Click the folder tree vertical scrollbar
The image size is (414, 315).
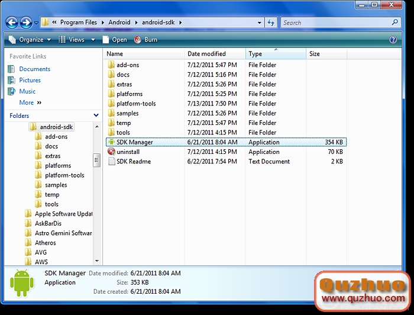(97, 160)
